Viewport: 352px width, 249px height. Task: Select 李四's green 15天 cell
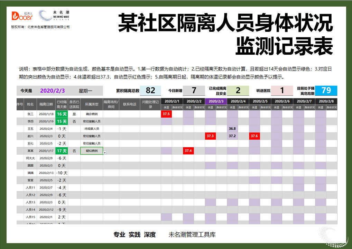click(61, 121)
